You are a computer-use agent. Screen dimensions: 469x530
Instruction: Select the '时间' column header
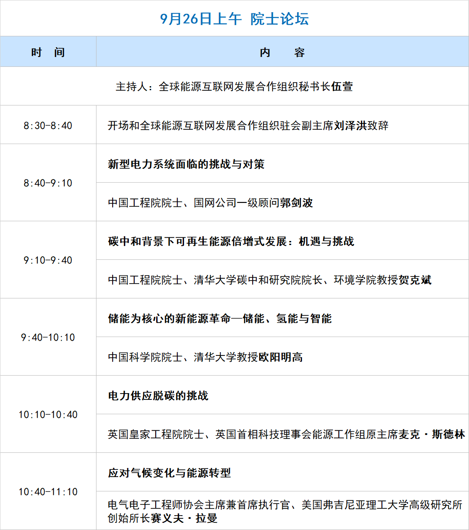pos(48,52)
